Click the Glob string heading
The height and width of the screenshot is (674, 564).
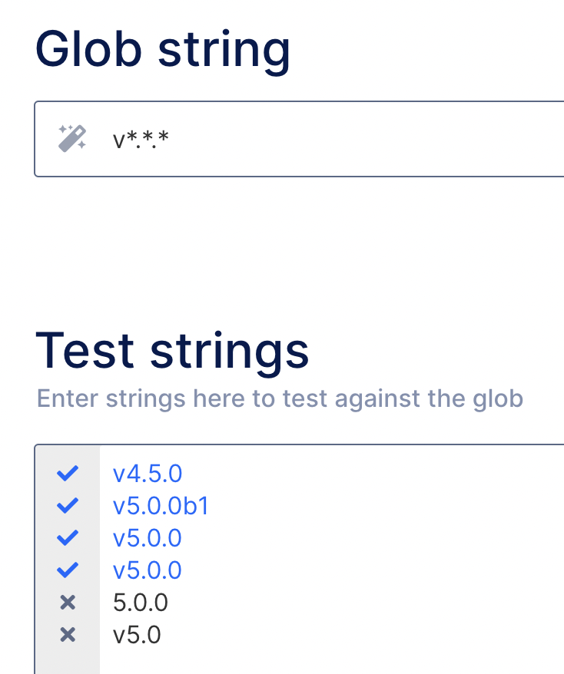tap(164, 48)
